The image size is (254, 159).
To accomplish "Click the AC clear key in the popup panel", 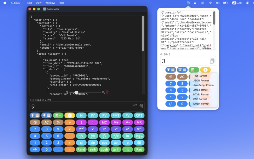I will (x=182, y=77).
